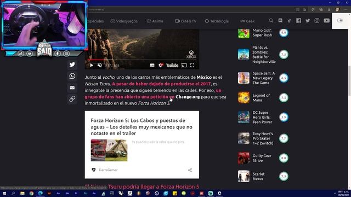
Task: Open 'A pesar de haber dejado de producirse' link
Action: 161,84
